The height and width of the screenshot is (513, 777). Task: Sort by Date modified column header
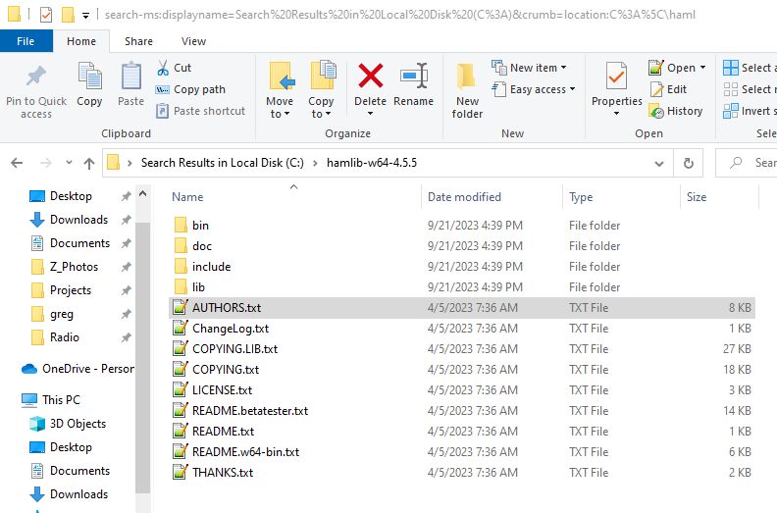pyautogui.click(x=464, y=197)
